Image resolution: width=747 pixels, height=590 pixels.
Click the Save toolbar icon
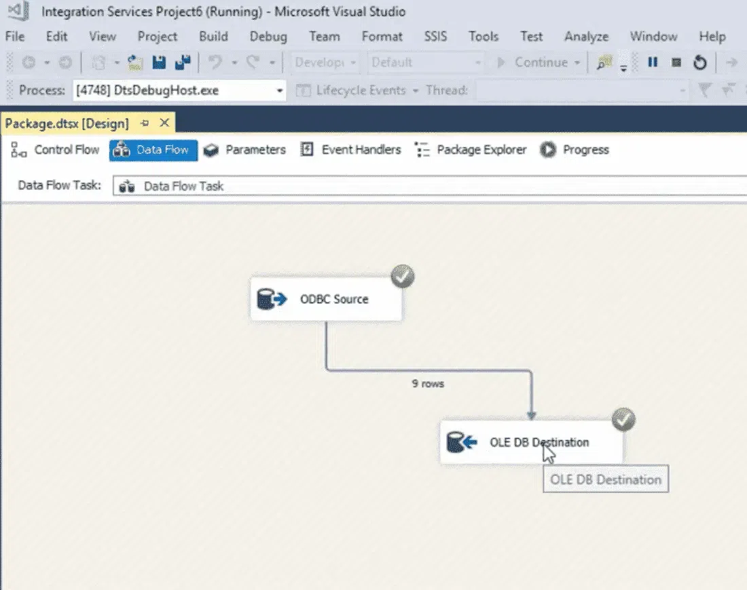(159, 62)
